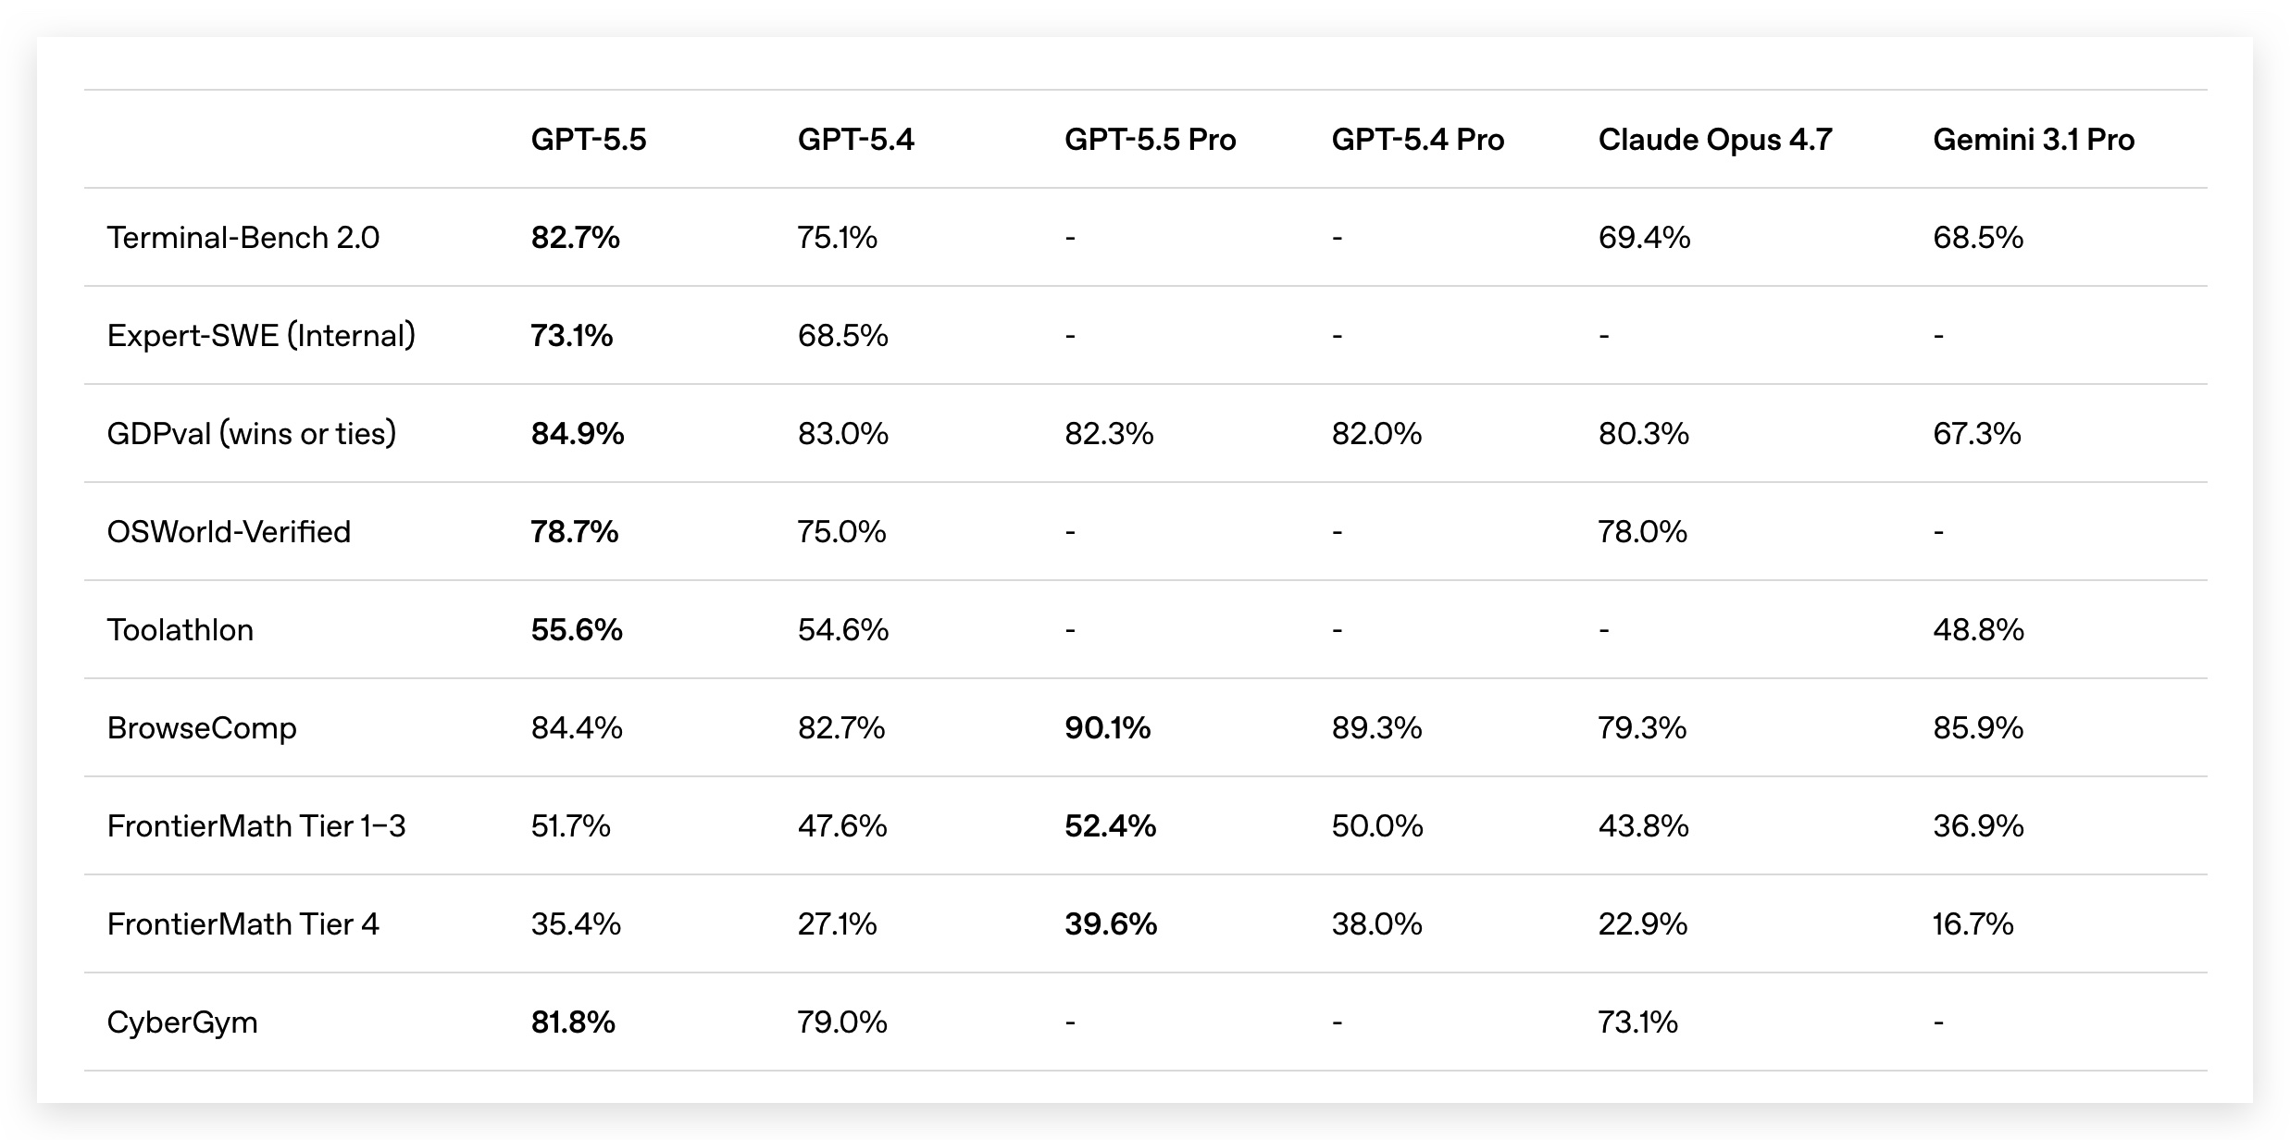Screen dimensions: 2290x1140
Task: Select the Terminal-Bench 2.0 row label
Action: click(243, 238)
